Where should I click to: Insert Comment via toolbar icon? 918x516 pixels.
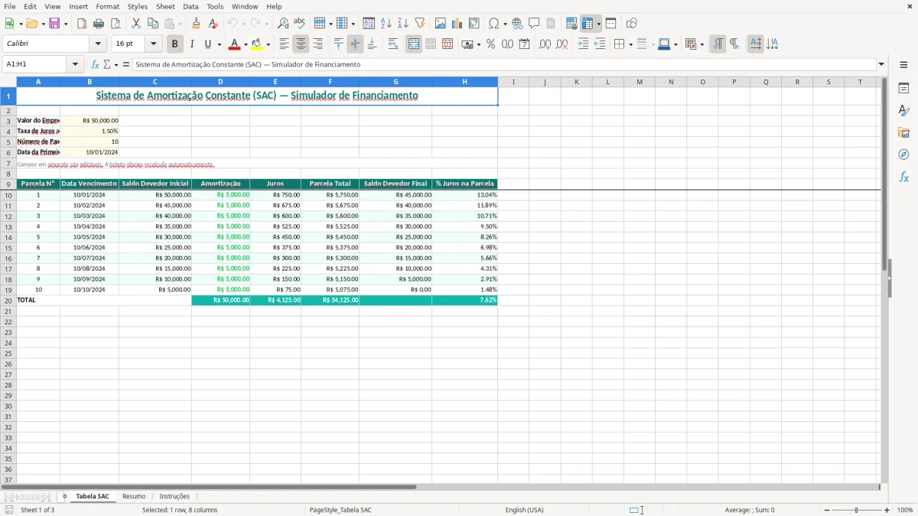[534, 24]
